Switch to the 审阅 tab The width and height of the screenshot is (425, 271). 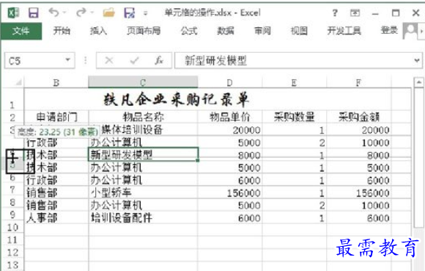coord(262,31)
